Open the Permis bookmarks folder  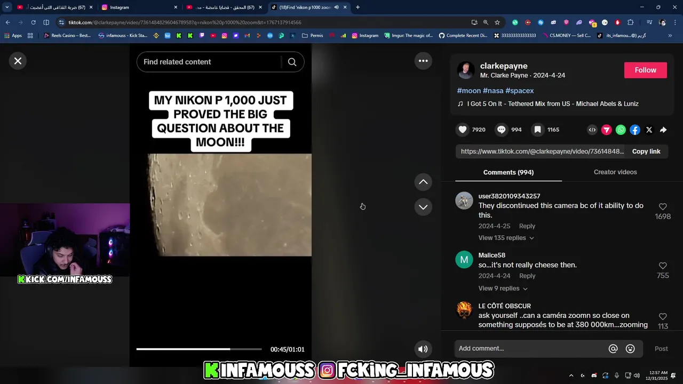[313, 36]
